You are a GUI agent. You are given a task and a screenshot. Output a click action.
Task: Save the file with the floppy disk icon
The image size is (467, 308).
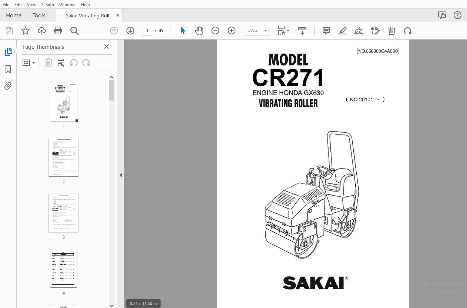9,31
